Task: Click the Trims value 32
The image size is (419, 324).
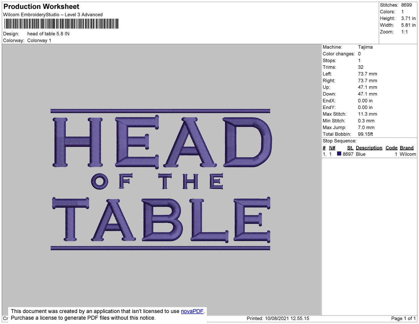Action: click(361, 67)
